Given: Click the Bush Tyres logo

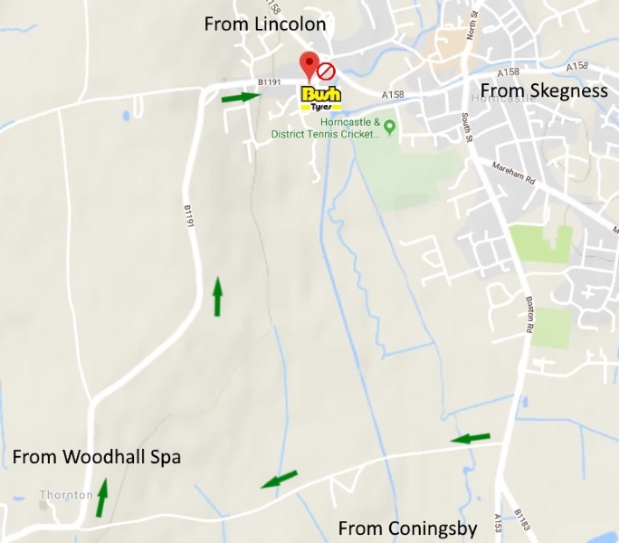Looking at the screenshot, I should (x=320, y=99).
